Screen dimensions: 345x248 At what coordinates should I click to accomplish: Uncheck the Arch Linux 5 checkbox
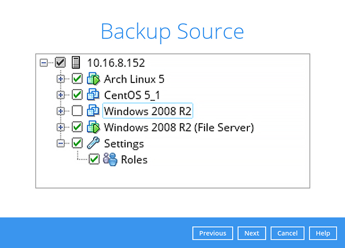pos(77,79)
